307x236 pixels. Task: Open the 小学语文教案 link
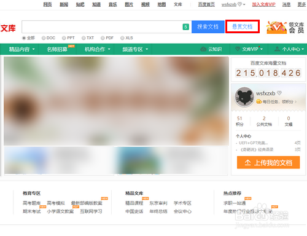60,211
